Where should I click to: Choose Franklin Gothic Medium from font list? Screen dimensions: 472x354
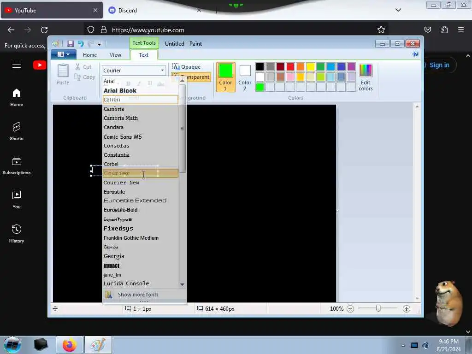[x=140, y=238]
